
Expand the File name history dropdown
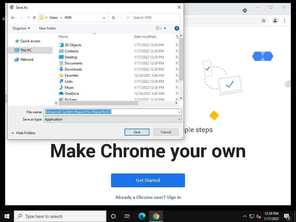click(179, 112)
